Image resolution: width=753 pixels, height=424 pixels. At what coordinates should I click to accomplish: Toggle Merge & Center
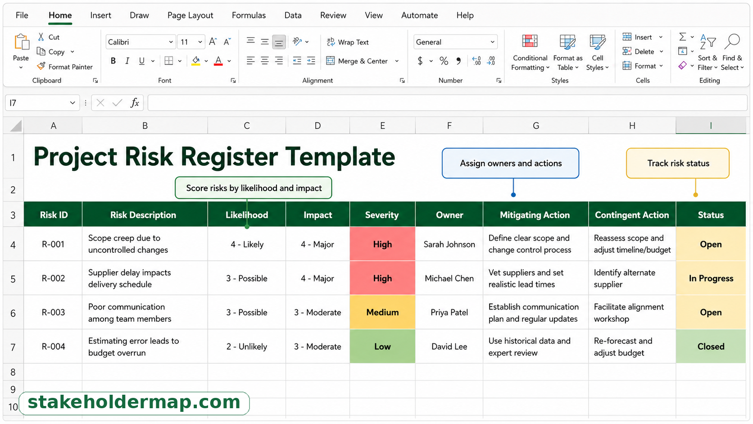point(357,61)
